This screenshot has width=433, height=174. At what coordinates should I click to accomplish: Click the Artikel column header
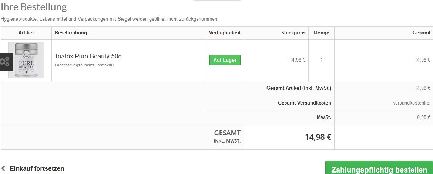[x=26, y=33]
